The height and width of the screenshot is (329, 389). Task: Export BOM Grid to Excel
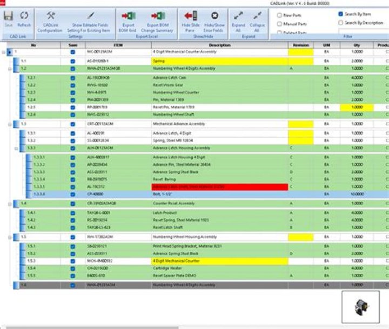(x=128, y=22)
